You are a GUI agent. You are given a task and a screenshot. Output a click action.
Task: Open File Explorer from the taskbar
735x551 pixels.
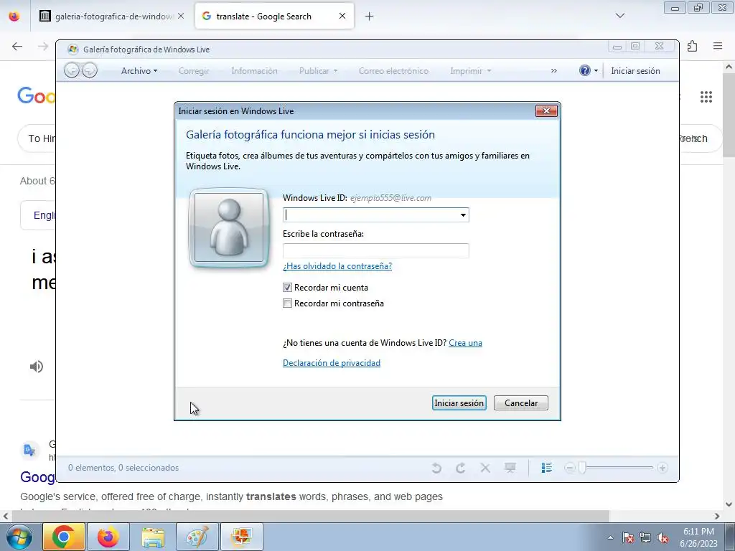[153, 537]
